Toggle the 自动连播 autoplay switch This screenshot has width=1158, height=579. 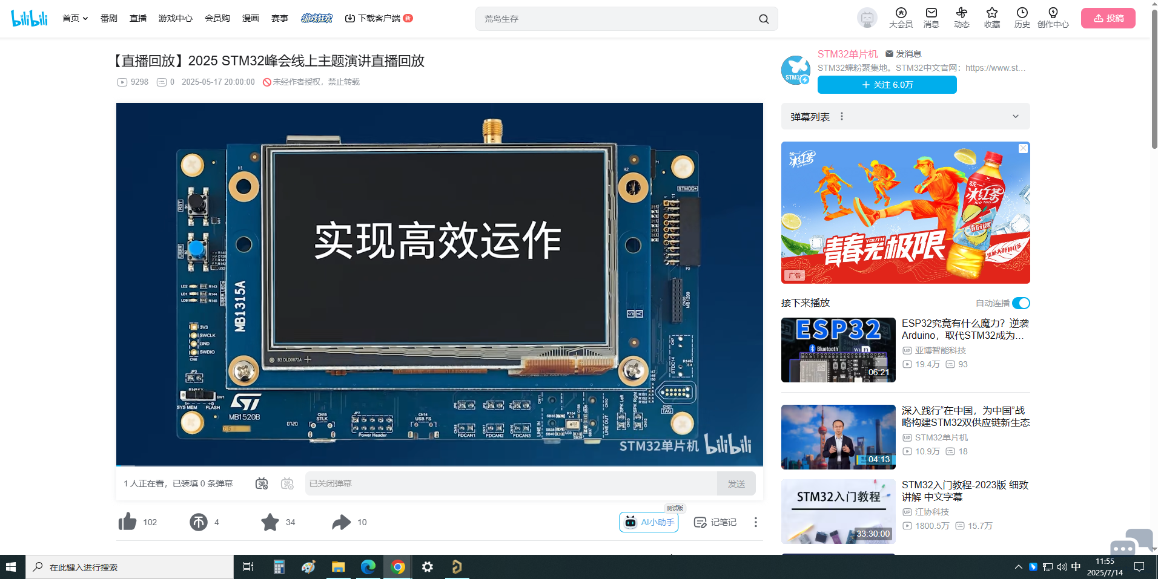(1021, 303)
